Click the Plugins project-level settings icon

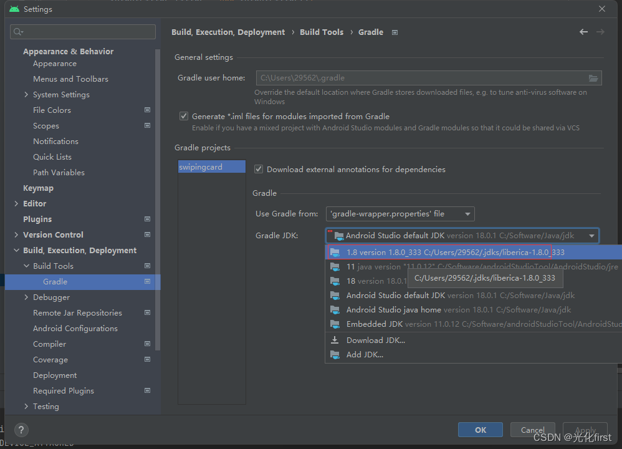(147, 219)
